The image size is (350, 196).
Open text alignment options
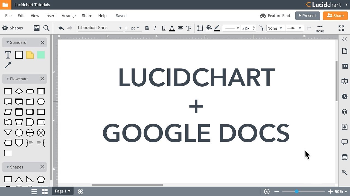click(x=180, y=28)
